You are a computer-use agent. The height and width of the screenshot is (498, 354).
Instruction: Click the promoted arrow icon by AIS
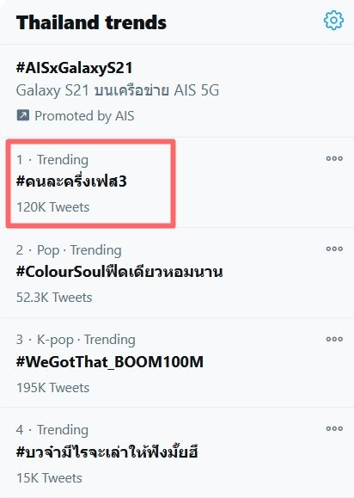(23, 115)
